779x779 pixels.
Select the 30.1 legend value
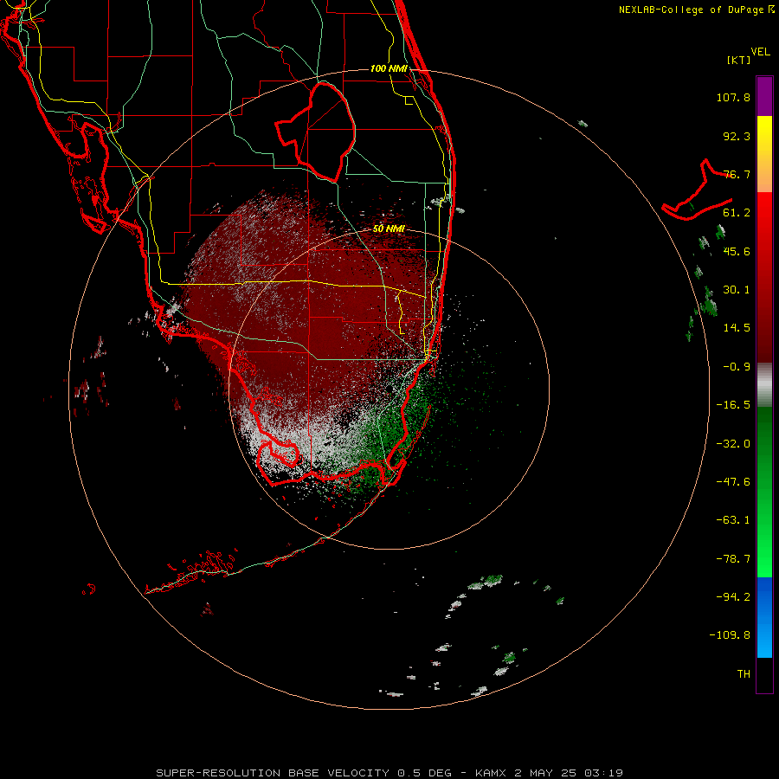(x=737, y=290)
